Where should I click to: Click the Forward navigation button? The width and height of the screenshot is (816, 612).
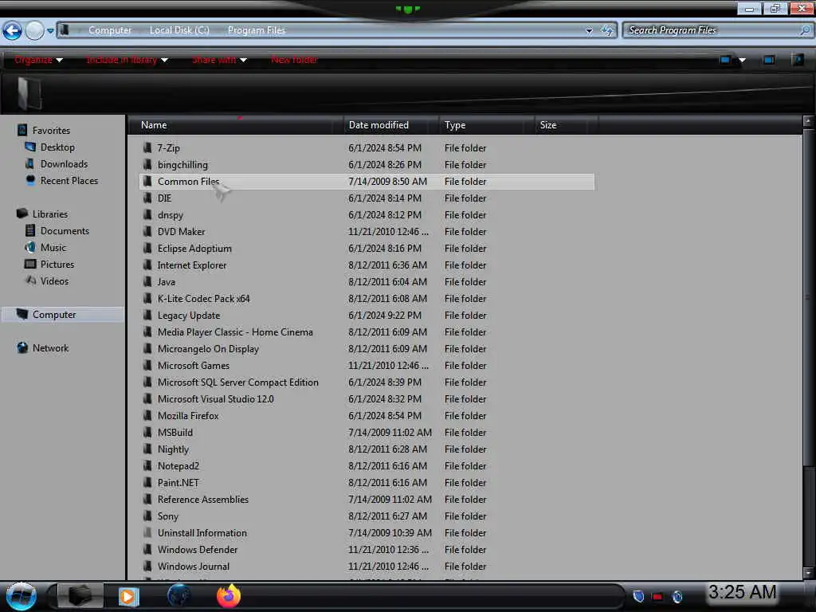pyautogui.click(x=35, y=31)
